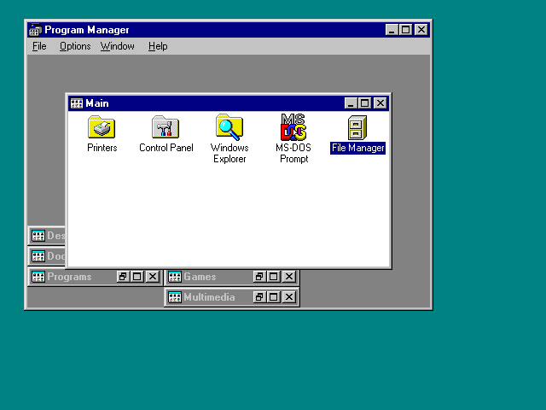Restore the Multimedia group window

pos(258,297)
